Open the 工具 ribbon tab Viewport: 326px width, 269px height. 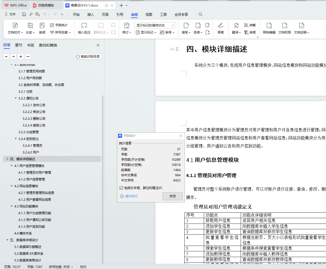click(163, 15)
